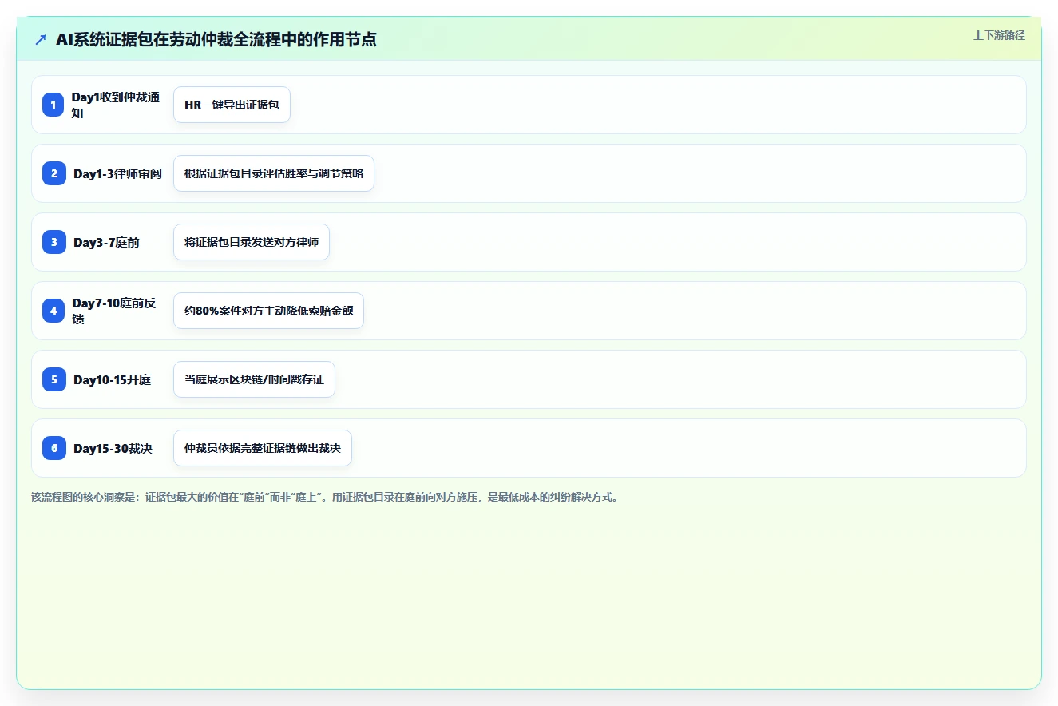Click the 将证据包目录发送对方律师 chip

[251, 242]
